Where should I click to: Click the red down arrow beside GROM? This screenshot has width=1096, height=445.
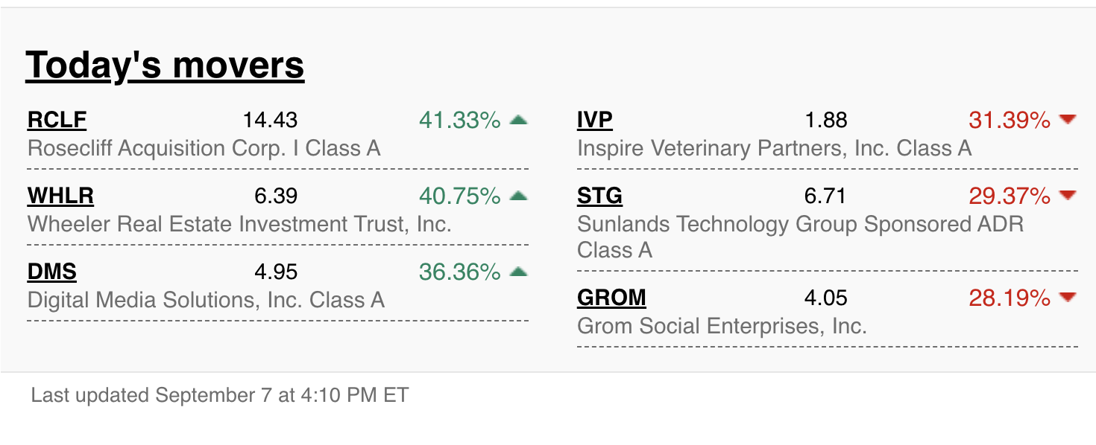point(1068,298)
